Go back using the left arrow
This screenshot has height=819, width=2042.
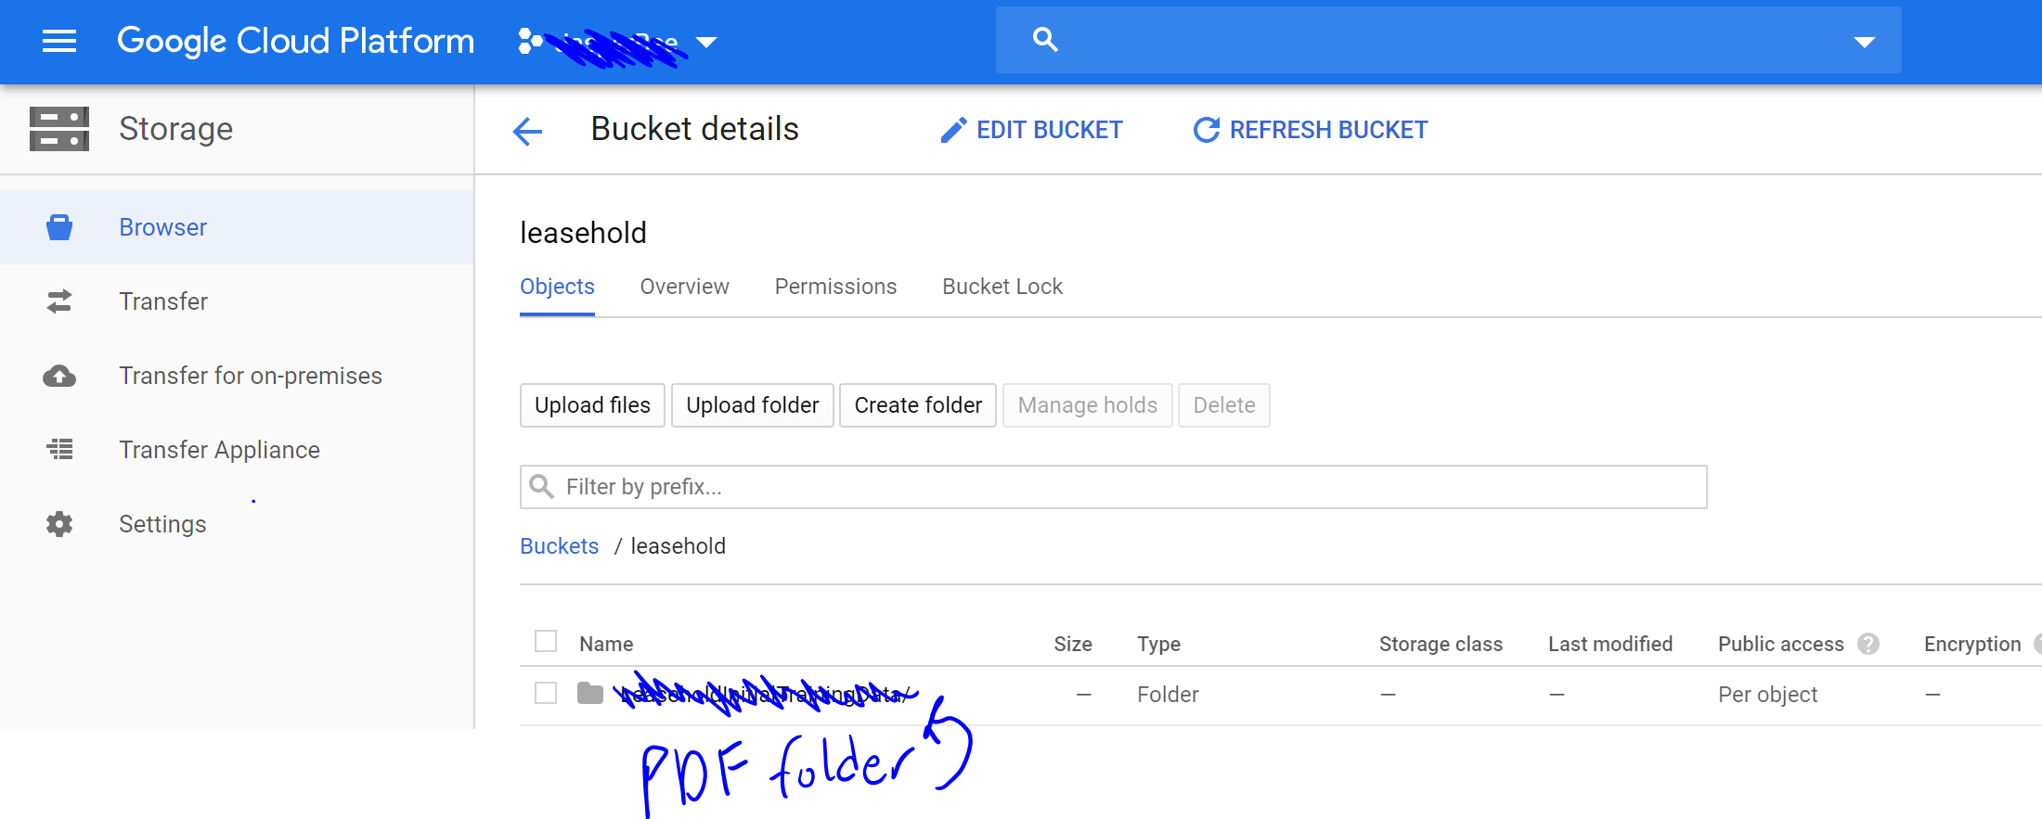527,131
